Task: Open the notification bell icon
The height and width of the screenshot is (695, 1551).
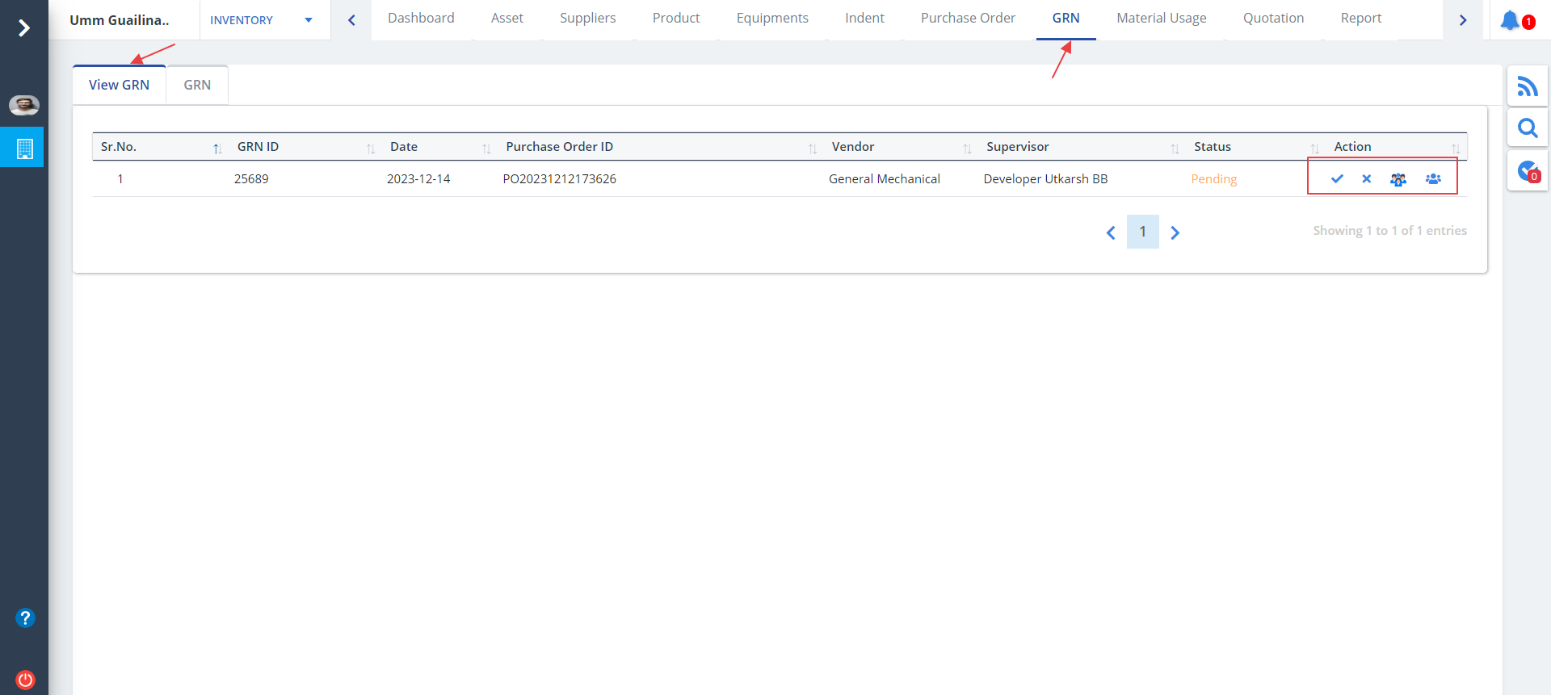Action: pyautogui.click(x=1510, y=20)
